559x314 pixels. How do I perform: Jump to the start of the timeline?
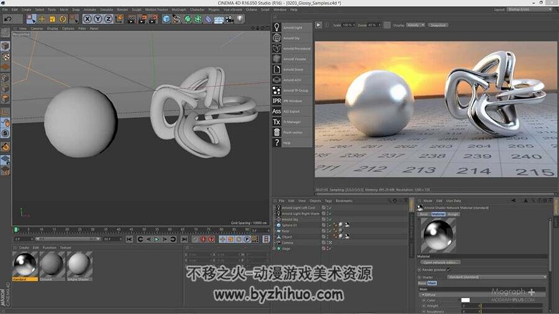tap(129, 240)
